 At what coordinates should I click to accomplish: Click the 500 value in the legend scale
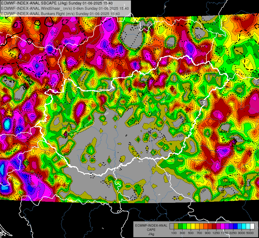(x=191, y=233)
